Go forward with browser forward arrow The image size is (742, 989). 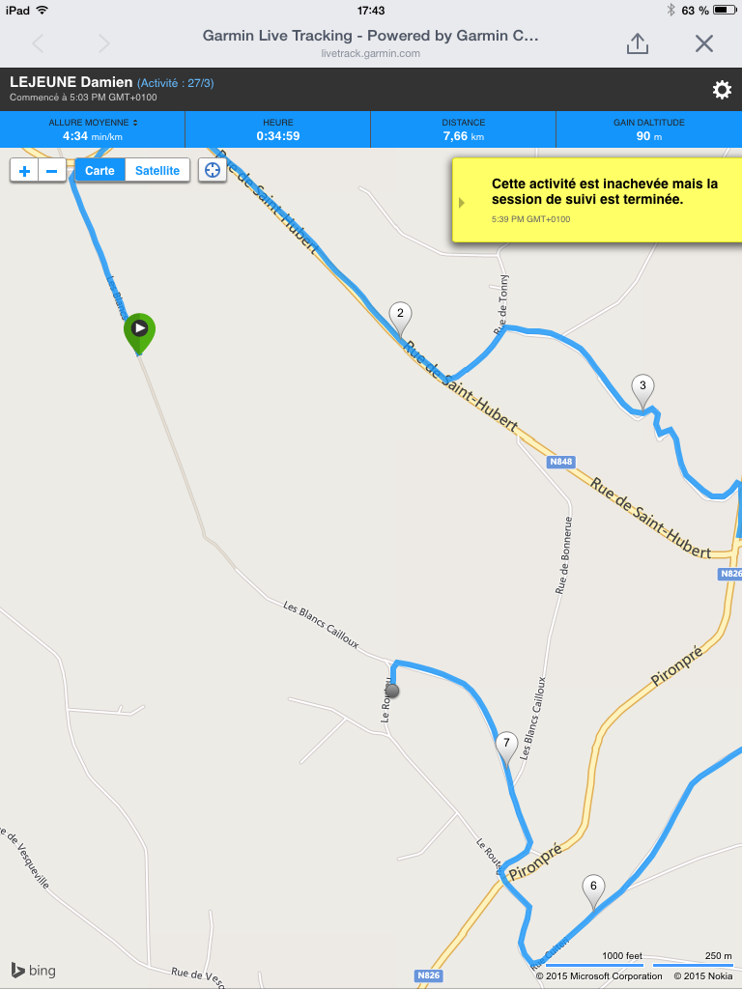(x=104, y=43)
